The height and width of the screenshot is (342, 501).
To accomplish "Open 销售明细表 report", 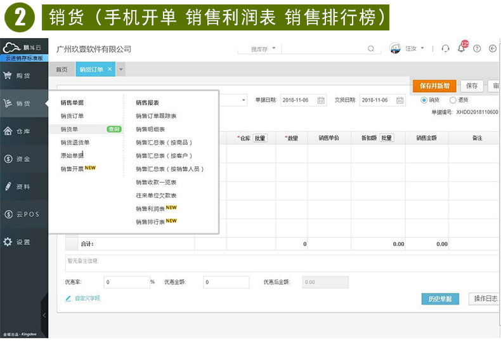I will tap(150, 129).
